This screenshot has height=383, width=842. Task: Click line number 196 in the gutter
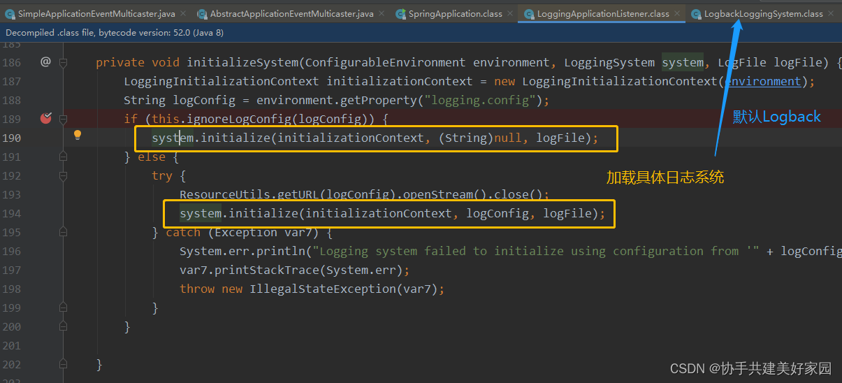11,251
